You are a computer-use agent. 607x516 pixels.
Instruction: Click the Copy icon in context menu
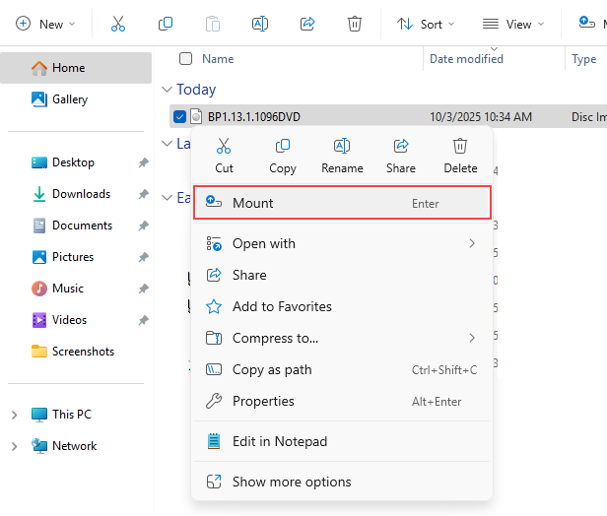(283, 147)
